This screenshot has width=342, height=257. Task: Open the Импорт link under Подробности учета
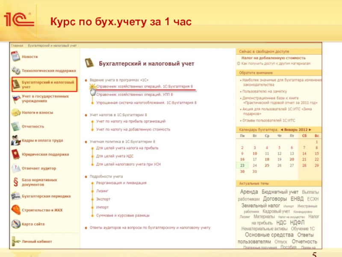coord(102,207)
